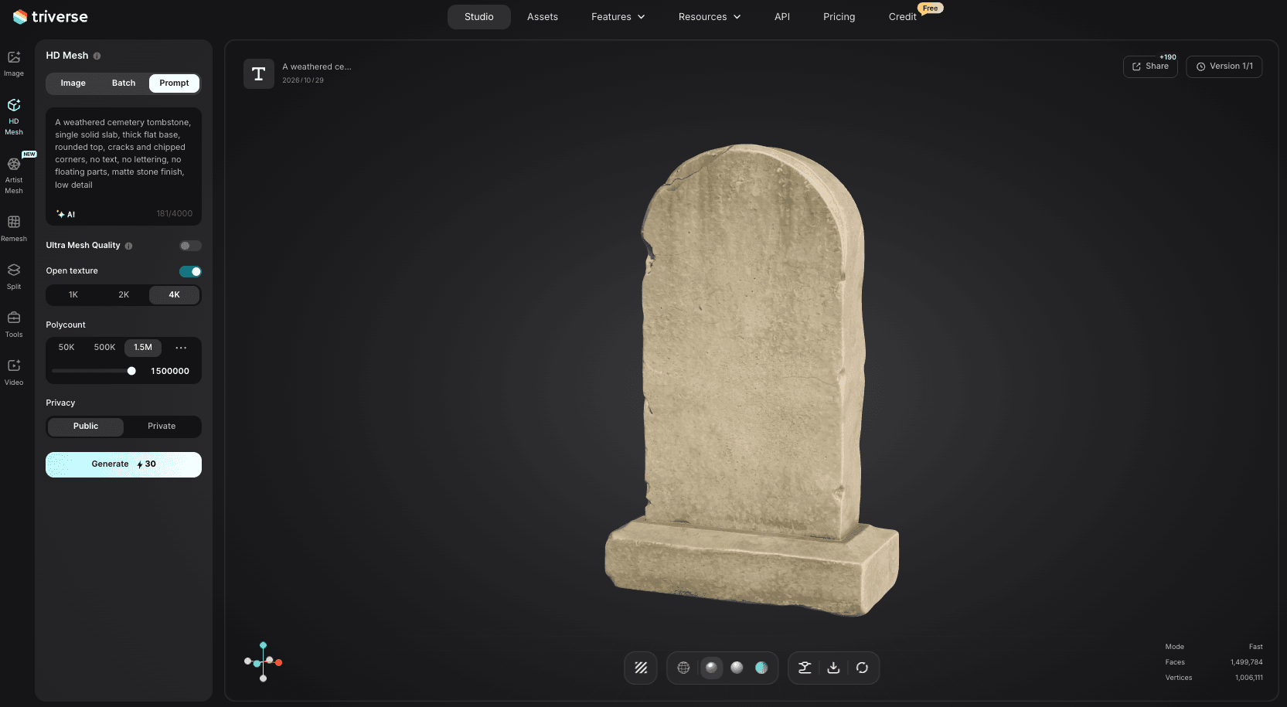Open the Split sidebar tool

click(x=14, y=276)
